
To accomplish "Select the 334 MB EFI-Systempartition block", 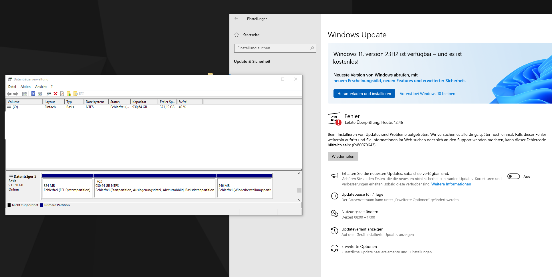I will pyautogui.click(x=67, y=186).
